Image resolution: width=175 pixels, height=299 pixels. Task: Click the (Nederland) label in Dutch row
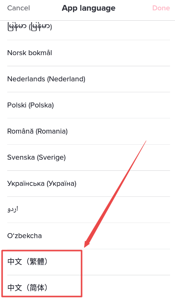click(66, 79)
